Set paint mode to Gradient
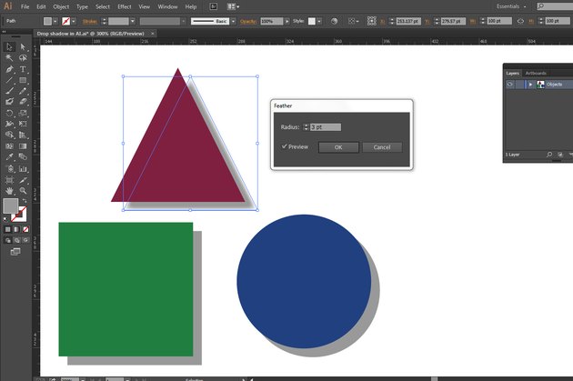 [16, 229]
